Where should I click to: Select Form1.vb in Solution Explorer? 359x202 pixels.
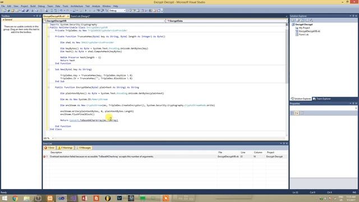click(x=303, y=35)
